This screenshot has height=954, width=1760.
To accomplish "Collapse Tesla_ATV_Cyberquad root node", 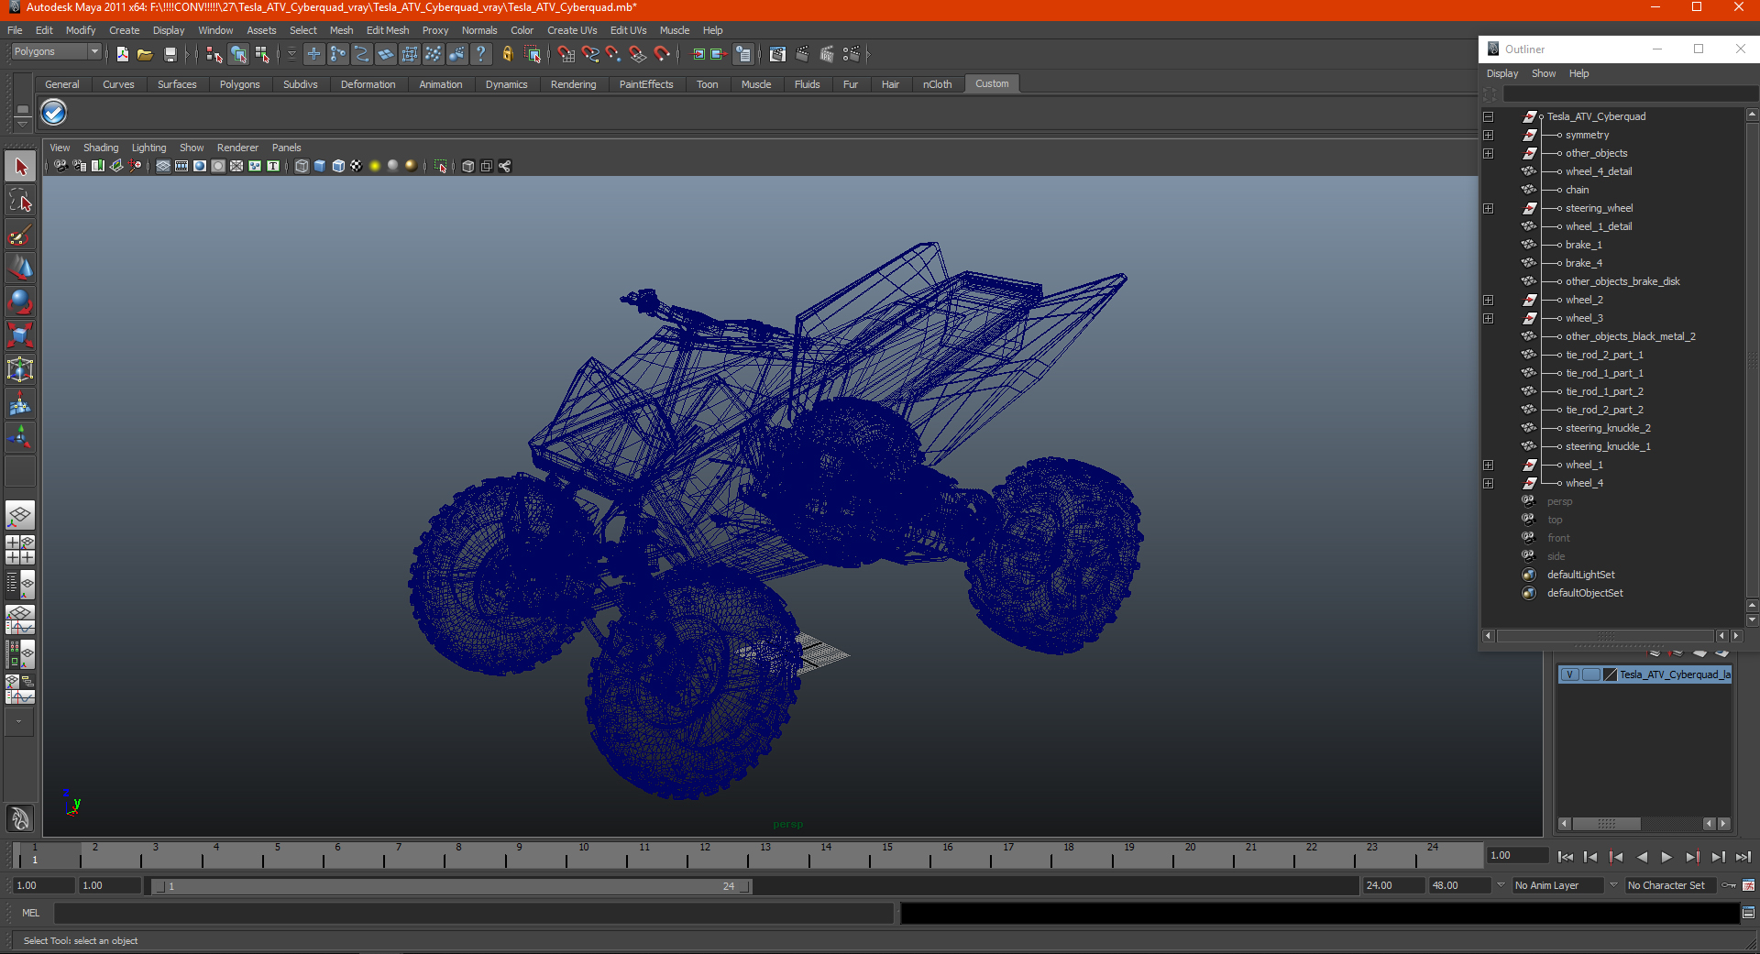I will [x=1489, y=116].
